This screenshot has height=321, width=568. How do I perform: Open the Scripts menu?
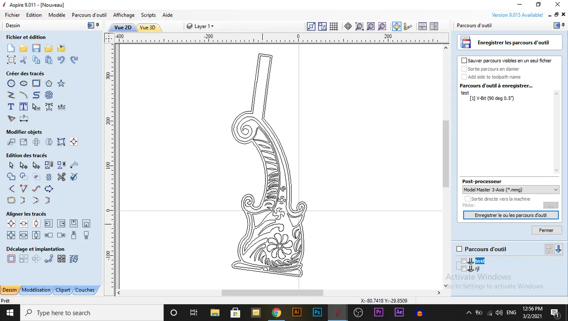(x=148, y=15)
